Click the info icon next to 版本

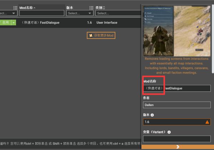click(x=152, y=115)
